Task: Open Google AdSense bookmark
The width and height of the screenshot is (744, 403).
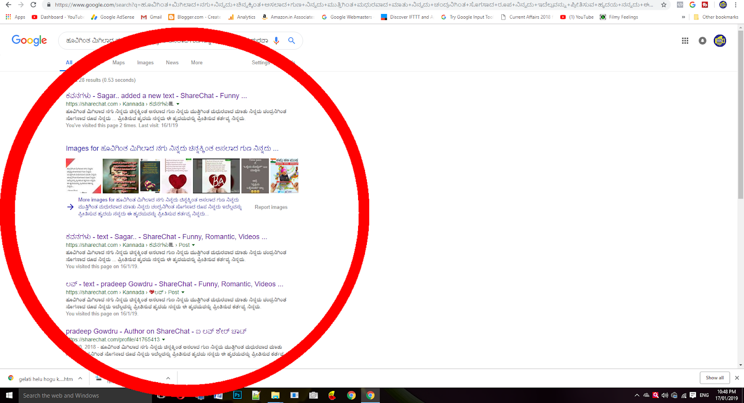Action: point(113,17)
